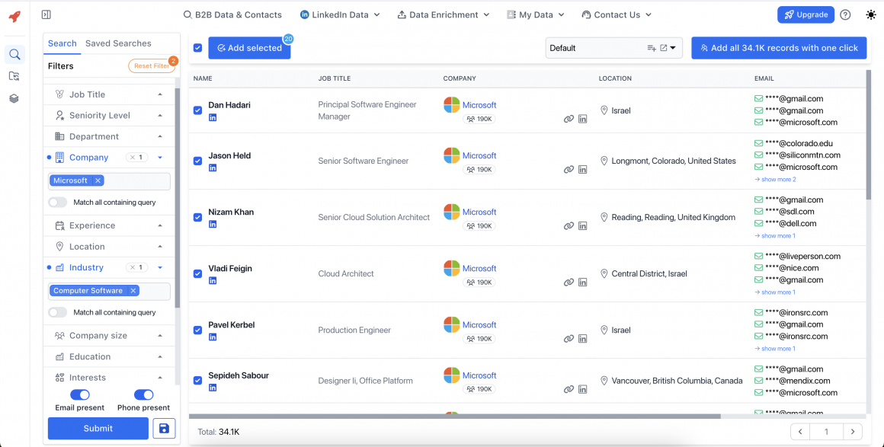884x447 pixels.
Task: Click the rocket logo icon in sidebar
Action: [x=14, y=17]
